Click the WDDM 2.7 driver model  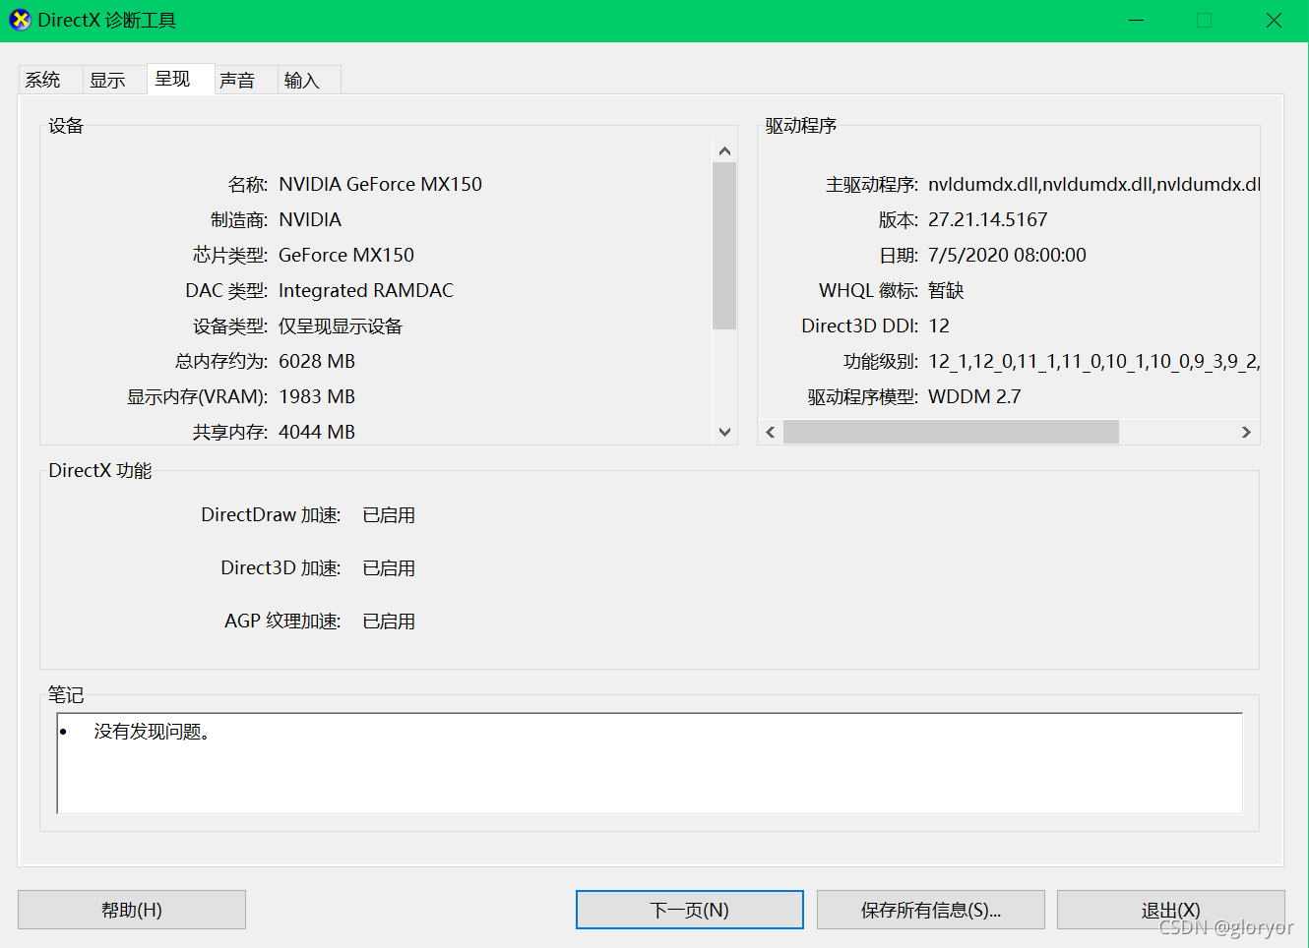pyautogui.click(x=974, y=396)
